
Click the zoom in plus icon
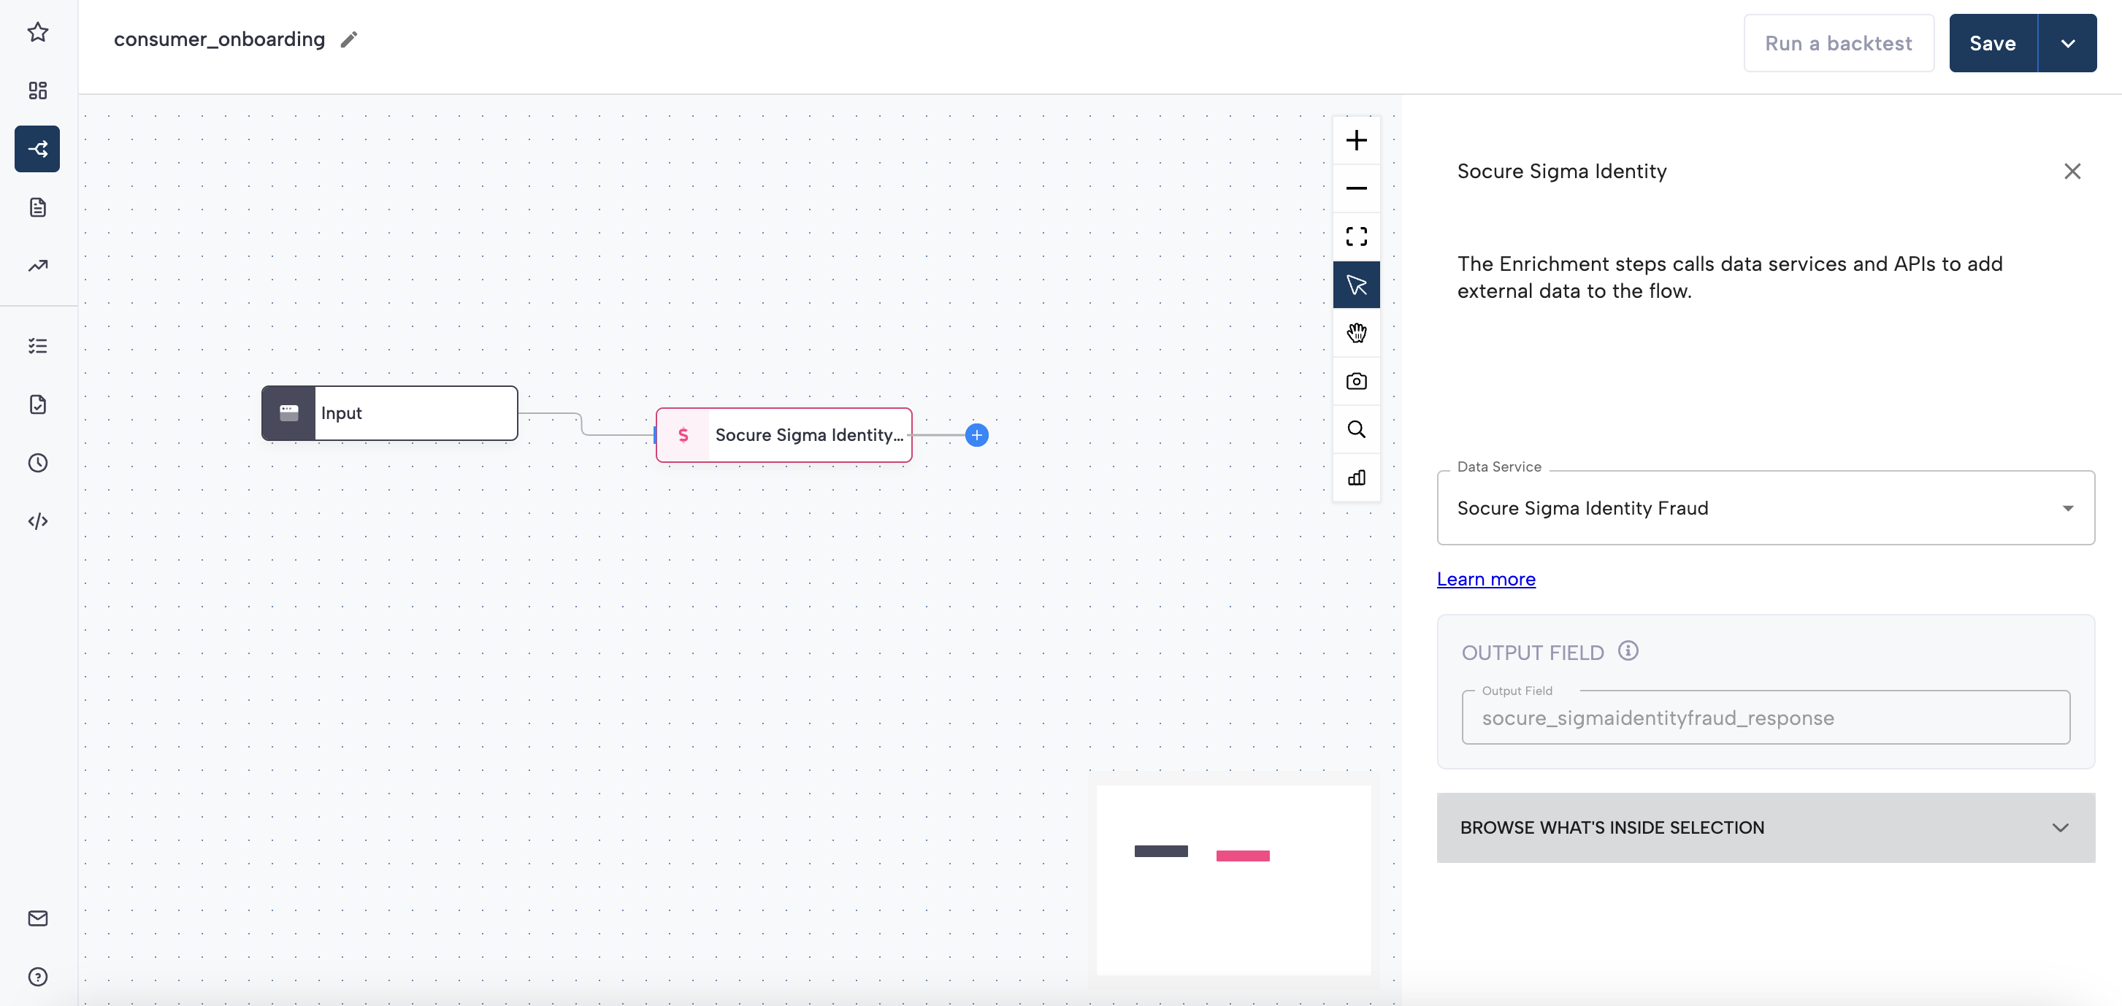(1356, 140)
